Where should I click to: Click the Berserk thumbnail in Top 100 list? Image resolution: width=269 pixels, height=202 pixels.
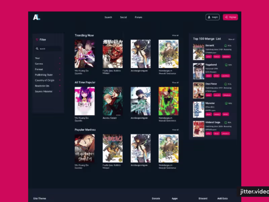coord(198,52)
